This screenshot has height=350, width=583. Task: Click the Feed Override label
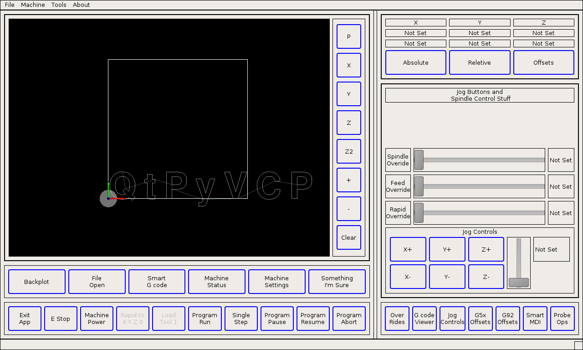(x=398, y=186)
